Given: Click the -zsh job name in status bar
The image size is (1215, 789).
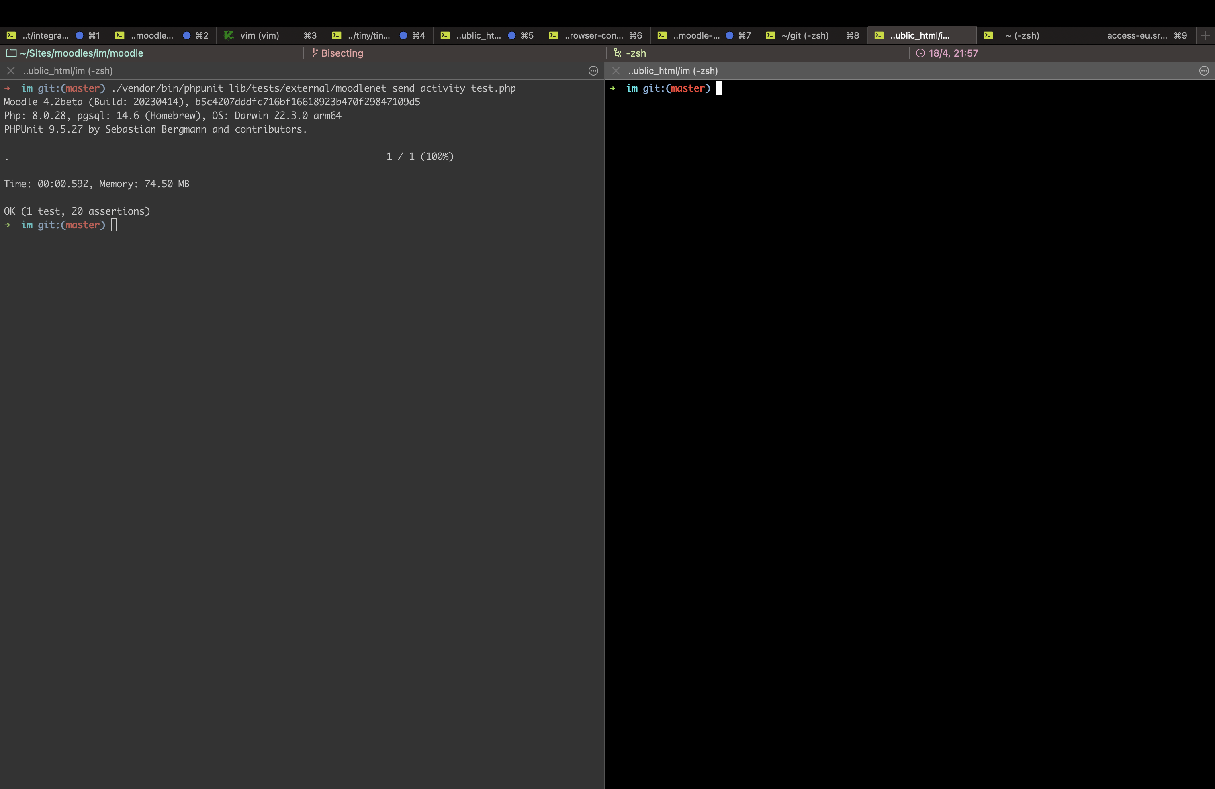Looking at the screenshot, I should point(636,53).
